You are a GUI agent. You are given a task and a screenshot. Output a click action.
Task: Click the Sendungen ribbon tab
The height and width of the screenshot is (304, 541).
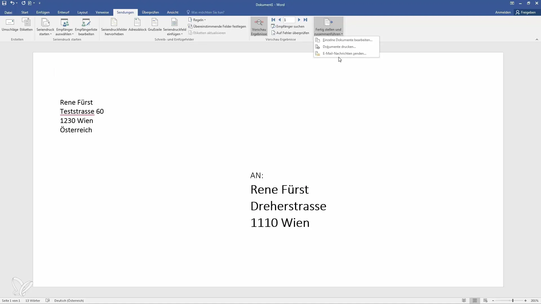(x=125, y=12)
